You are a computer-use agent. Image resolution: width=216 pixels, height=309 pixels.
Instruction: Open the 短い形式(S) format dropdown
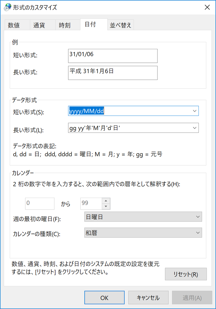coord(195,111)
